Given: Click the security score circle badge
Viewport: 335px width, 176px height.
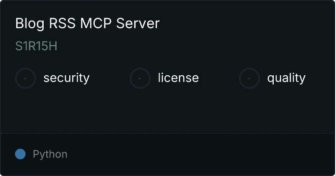Looking at the screenshot, I should pyautogui.click(x=26, y=78).
